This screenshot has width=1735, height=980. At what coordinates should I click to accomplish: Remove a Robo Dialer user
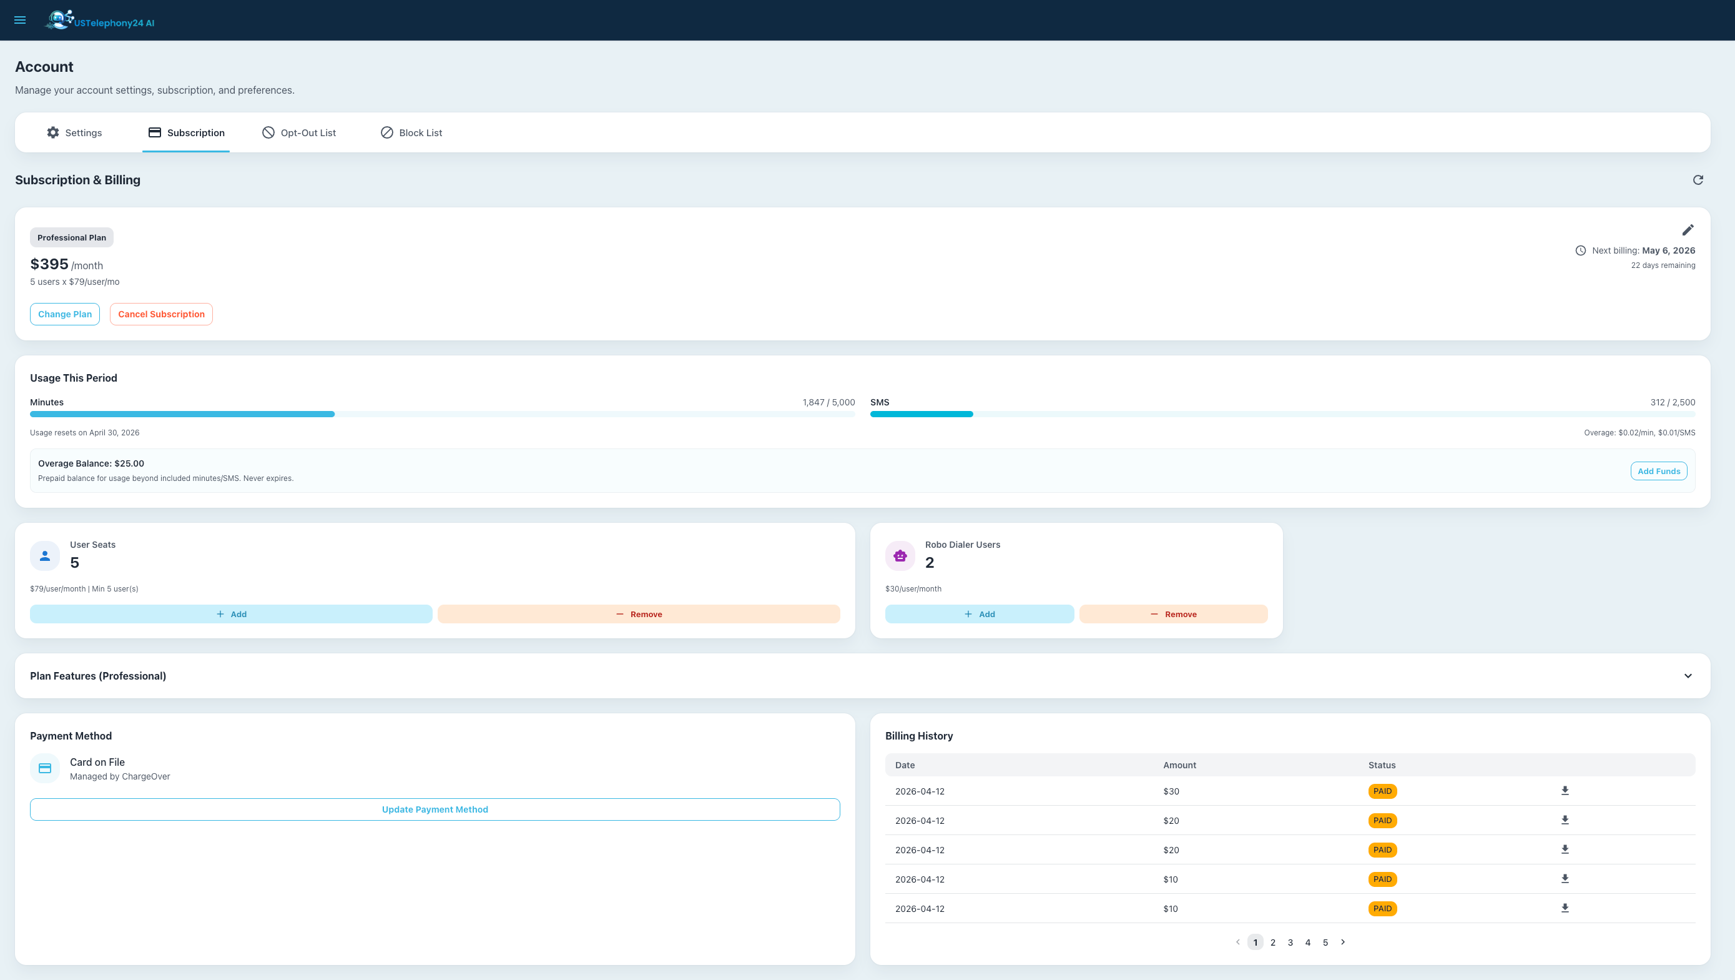click(x=1173, y=614)
